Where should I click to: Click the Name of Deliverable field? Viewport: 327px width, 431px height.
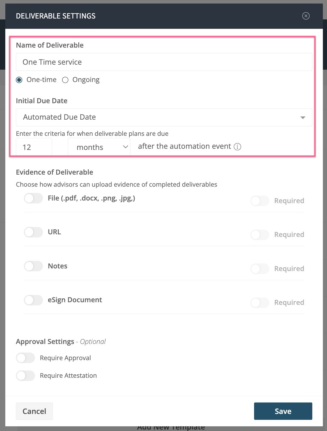click(164, 62)
